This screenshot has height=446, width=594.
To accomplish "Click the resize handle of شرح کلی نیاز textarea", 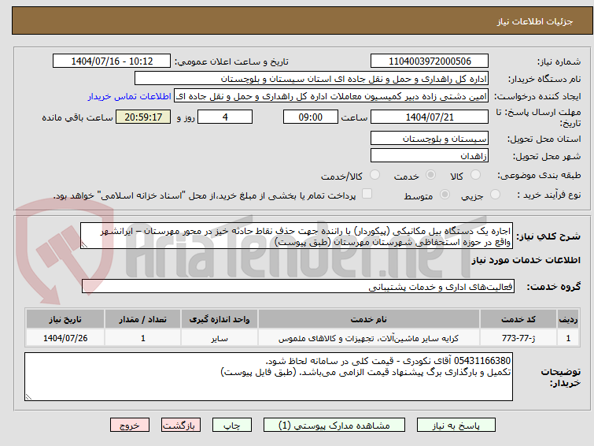I will click(84, 245).
